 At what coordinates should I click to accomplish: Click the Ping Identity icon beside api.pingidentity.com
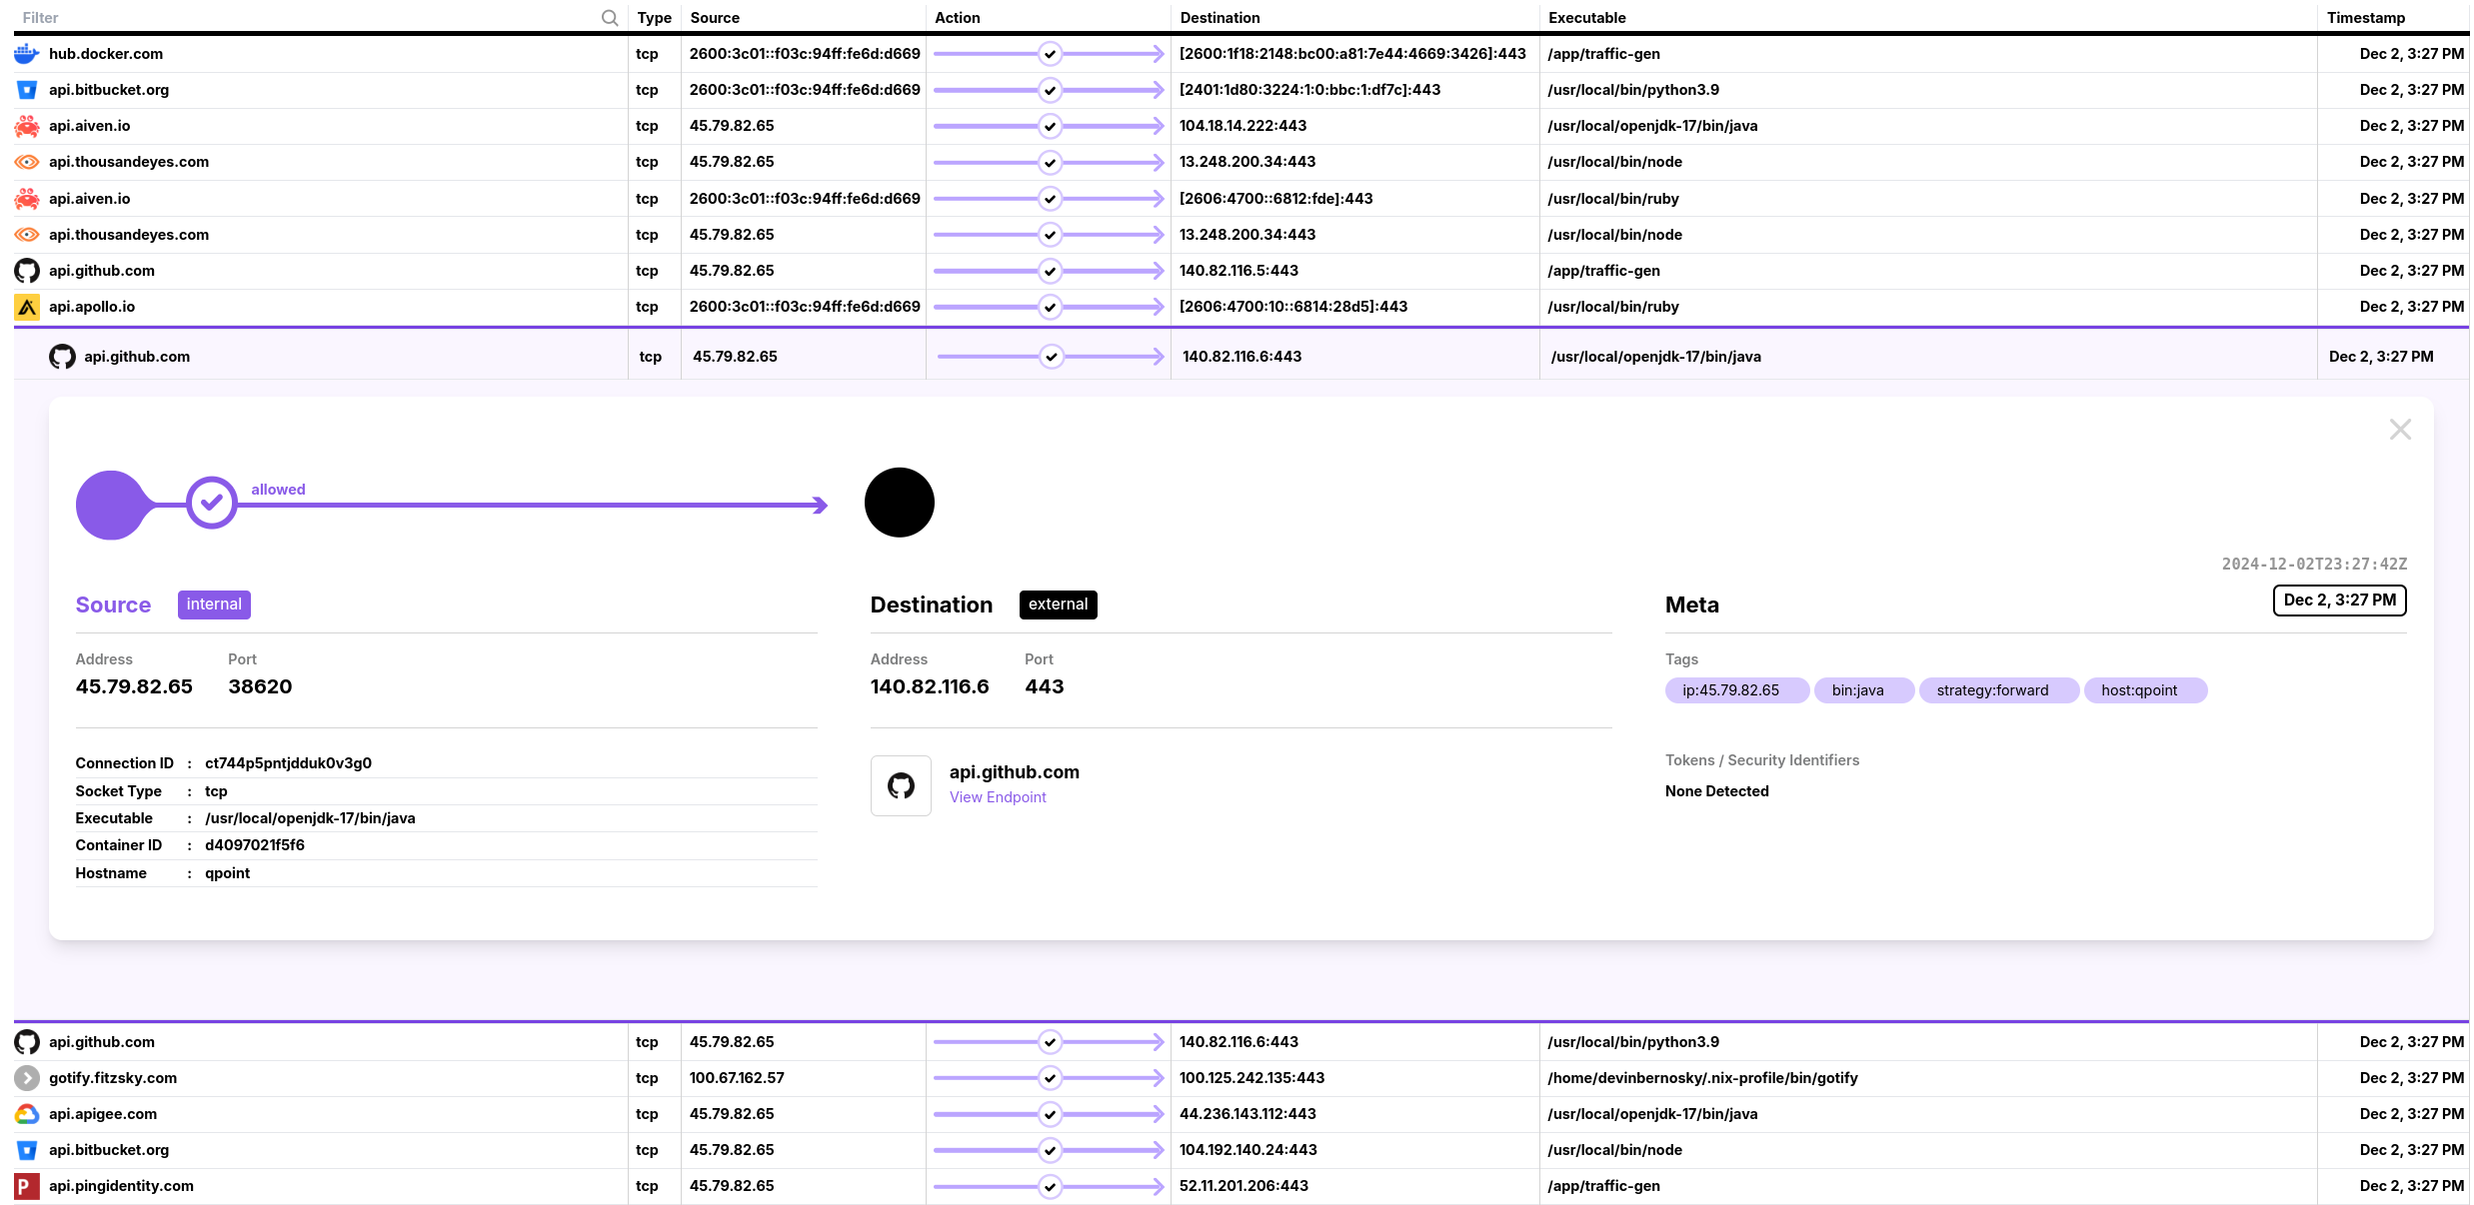[x=27, y=1186]
